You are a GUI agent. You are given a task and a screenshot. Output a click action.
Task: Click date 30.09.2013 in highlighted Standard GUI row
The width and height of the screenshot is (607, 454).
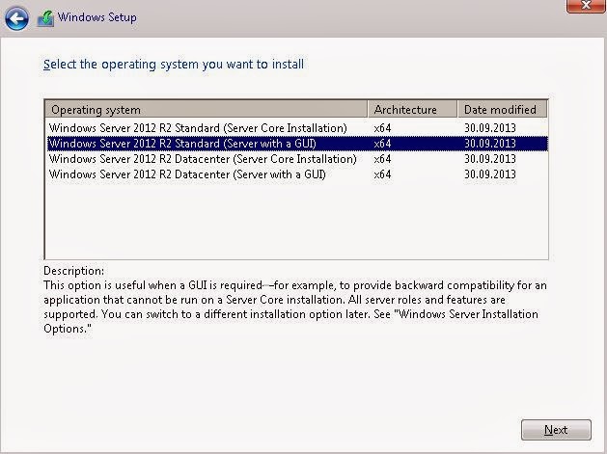(490, 144)
